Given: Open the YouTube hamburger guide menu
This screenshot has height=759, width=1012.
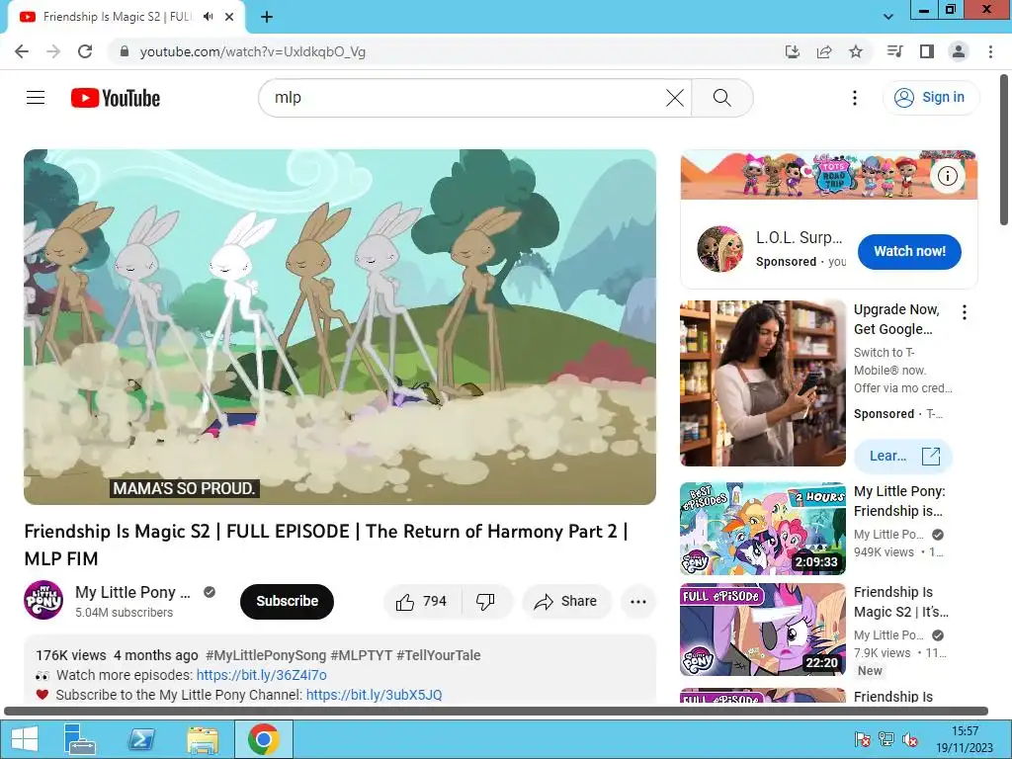Looking at the screenshot, I should [36, 98].
